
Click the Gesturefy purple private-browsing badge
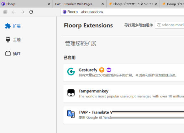click(x=109, y=70)
